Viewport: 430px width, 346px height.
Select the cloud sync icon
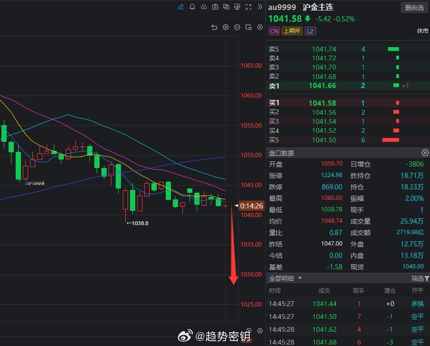click(x=203, y=7)
